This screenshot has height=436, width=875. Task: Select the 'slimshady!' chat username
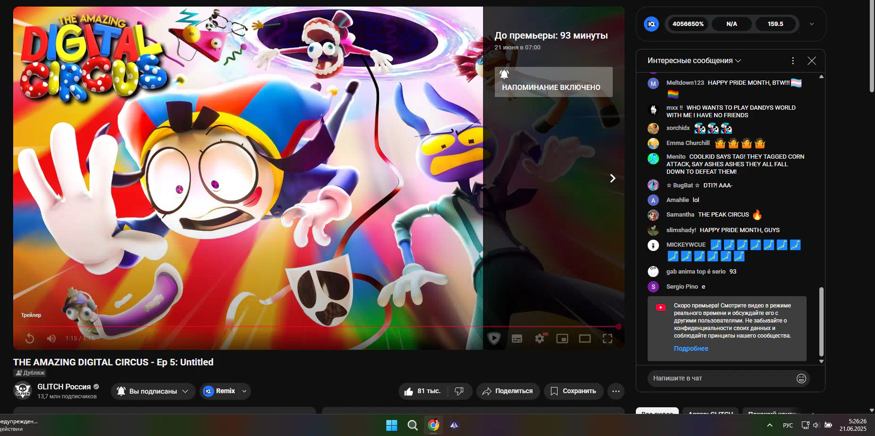(681, 230)
